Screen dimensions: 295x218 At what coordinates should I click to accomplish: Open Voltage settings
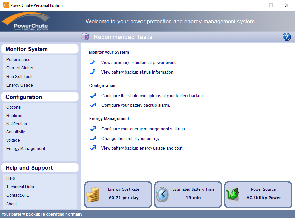click(x=13, y=140)
